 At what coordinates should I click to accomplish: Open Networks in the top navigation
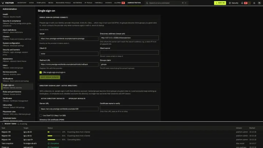click(77, 3)
